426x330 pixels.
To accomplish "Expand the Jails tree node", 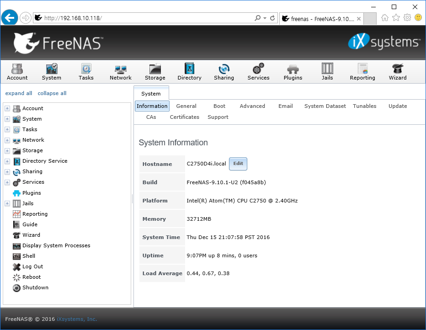I will tap(7, 203).
